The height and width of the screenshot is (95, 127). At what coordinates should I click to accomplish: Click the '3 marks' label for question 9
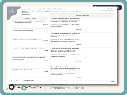pos(78,61)
